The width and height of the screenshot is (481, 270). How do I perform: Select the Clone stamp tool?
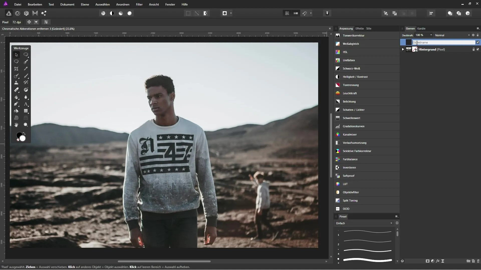click(x=16, y=83)
